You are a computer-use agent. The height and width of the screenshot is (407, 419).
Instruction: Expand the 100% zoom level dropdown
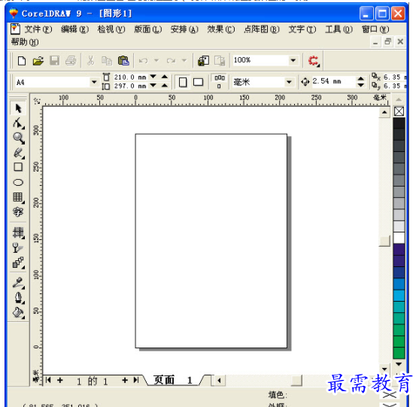coord(293,60)
